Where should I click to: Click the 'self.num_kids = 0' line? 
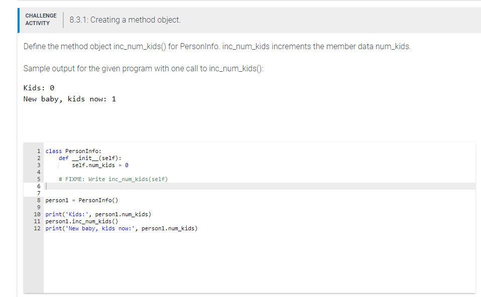click(x=100, y=165)
